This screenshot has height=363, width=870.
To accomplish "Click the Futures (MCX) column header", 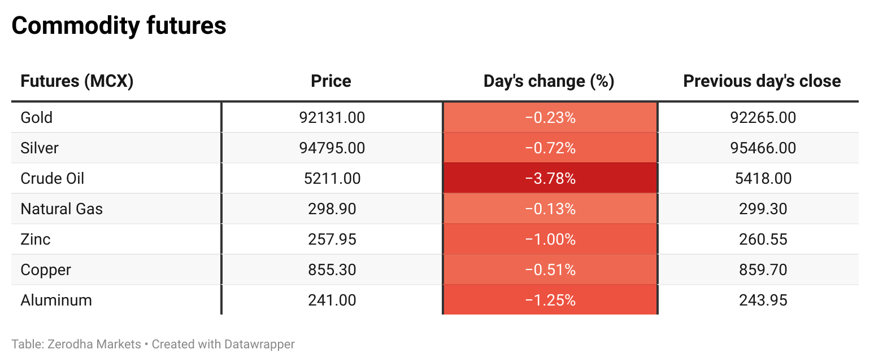I will coord(77,81).
